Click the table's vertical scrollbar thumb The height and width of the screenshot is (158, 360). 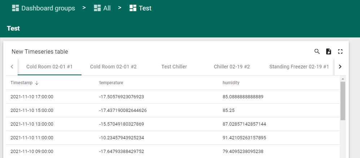click(x=343, y=101)
